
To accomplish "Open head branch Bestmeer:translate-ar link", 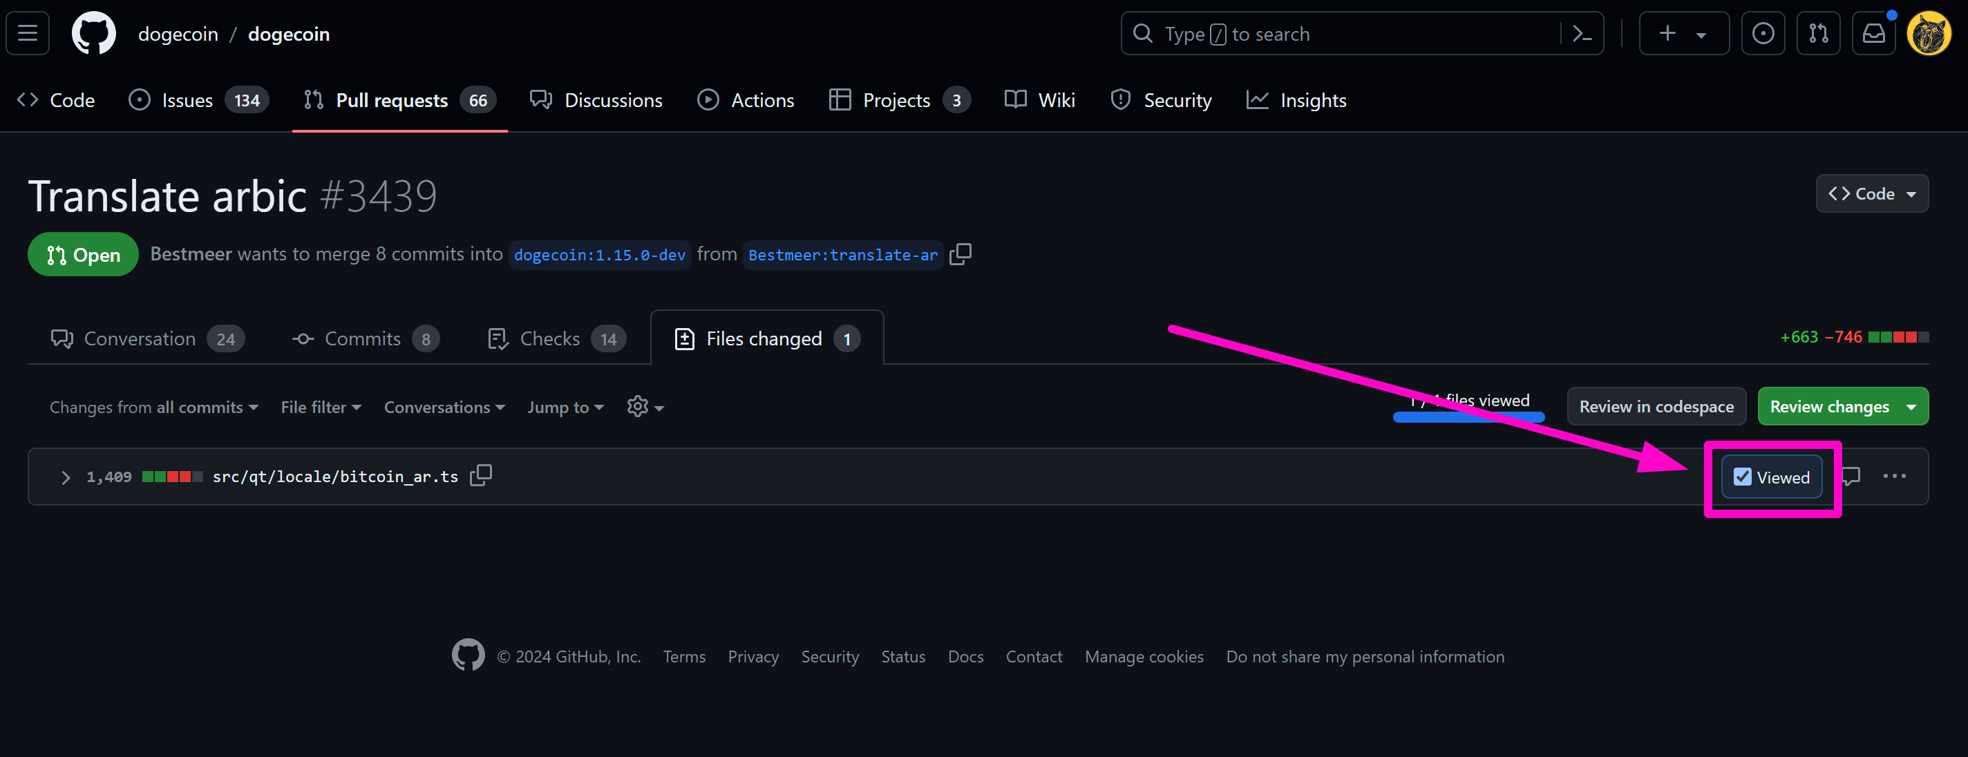I will tap(842, 254).
